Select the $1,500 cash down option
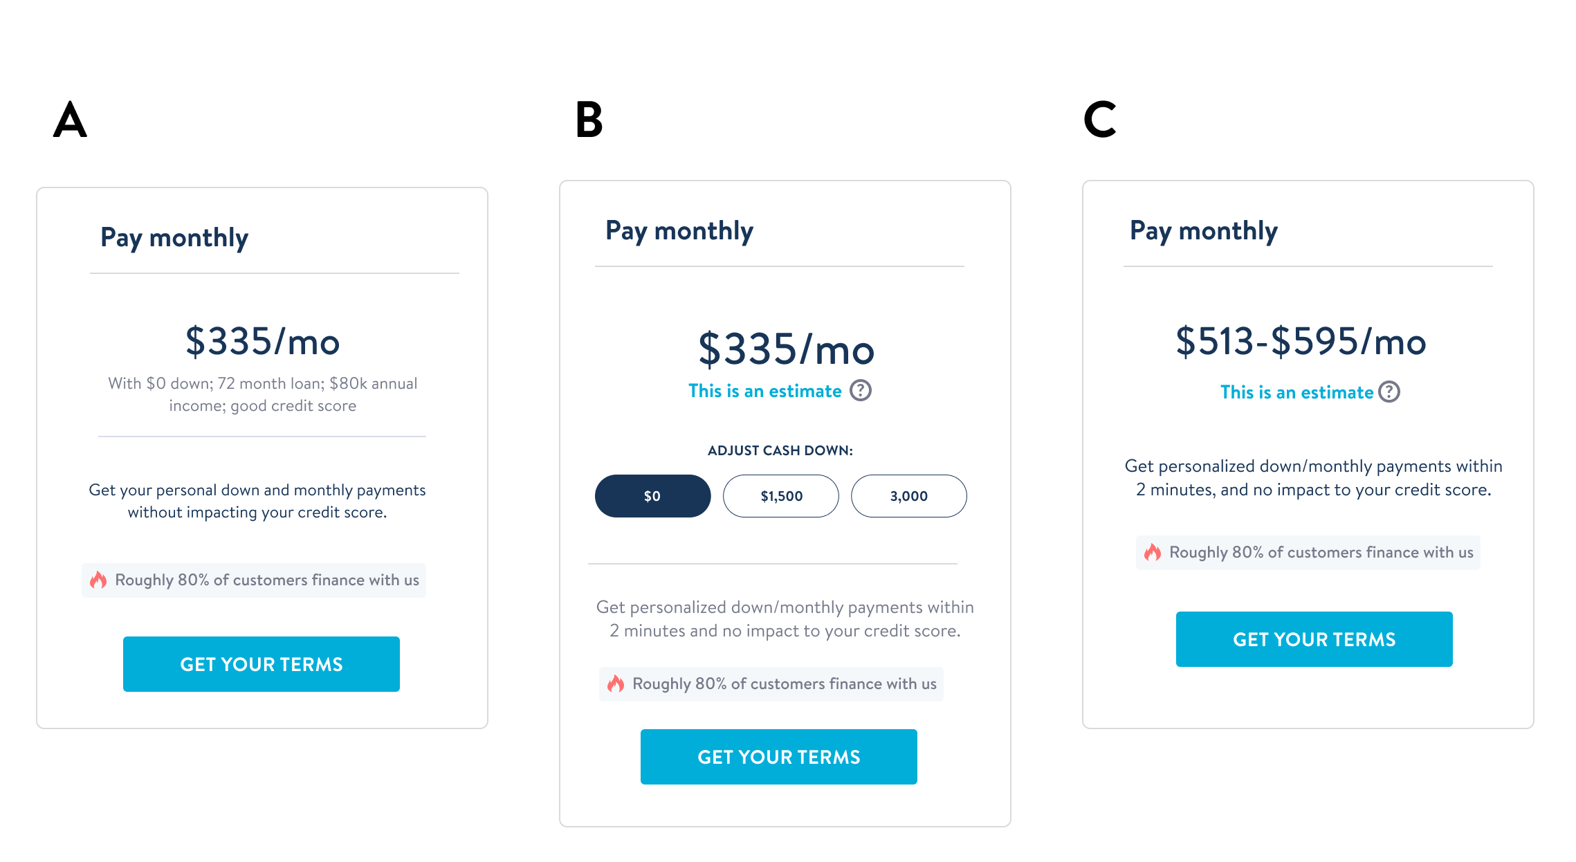This screenshot has height=862, width=1576. [781, 496]
